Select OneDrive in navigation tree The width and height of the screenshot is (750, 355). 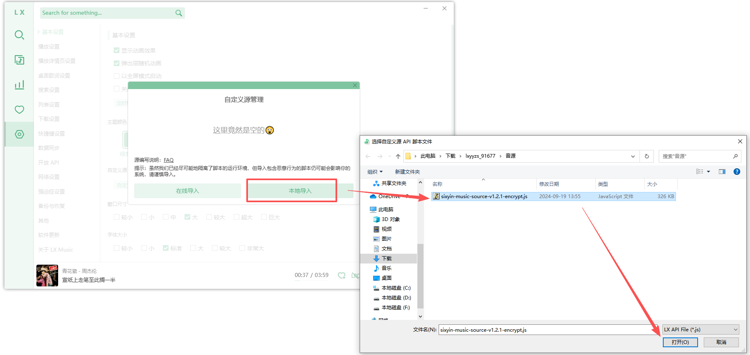click(x=389, y=196)
